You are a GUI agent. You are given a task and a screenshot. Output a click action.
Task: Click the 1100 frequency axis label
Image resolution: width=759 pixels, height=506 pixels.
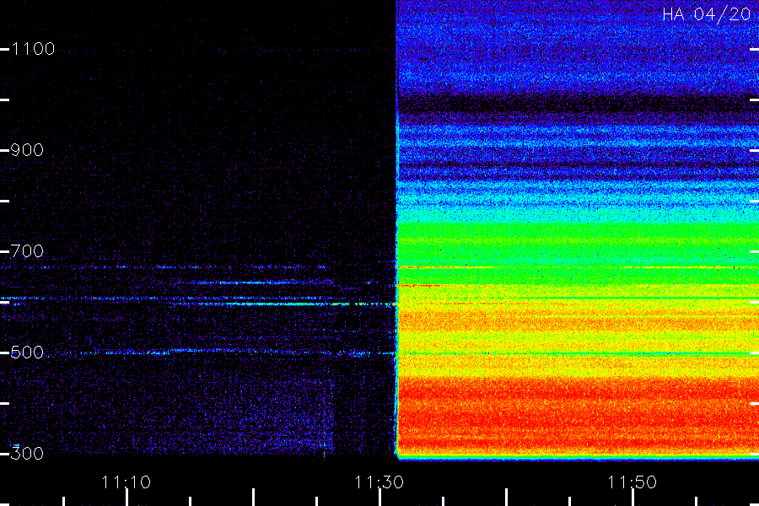pos(33,49)
